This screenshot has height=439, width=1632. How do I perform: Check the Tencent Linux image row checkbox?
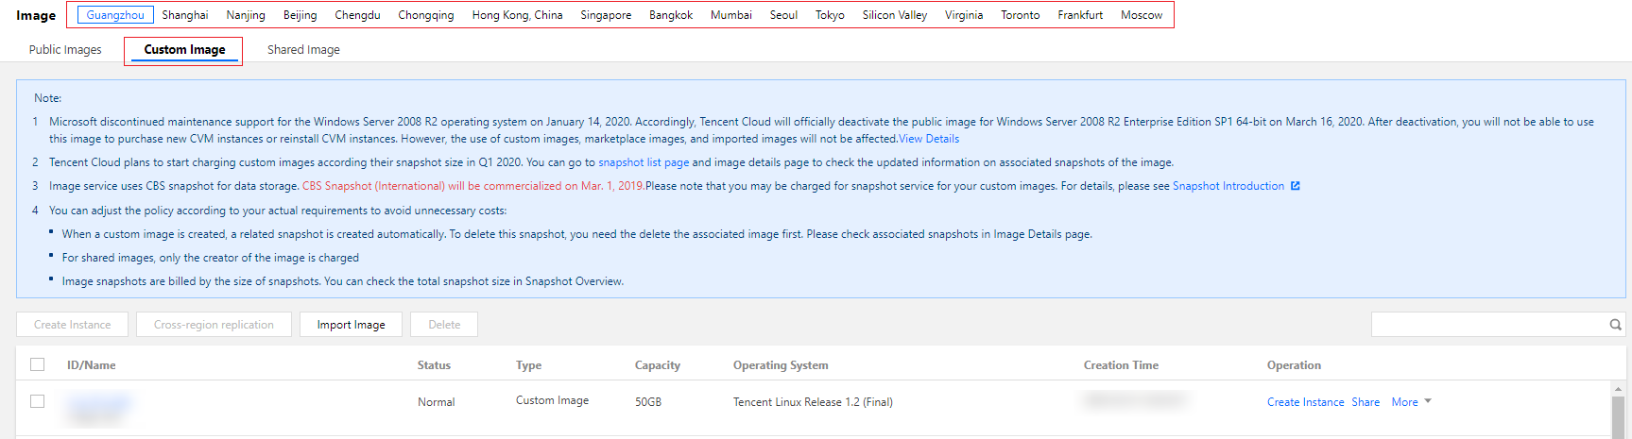point(38,401)
